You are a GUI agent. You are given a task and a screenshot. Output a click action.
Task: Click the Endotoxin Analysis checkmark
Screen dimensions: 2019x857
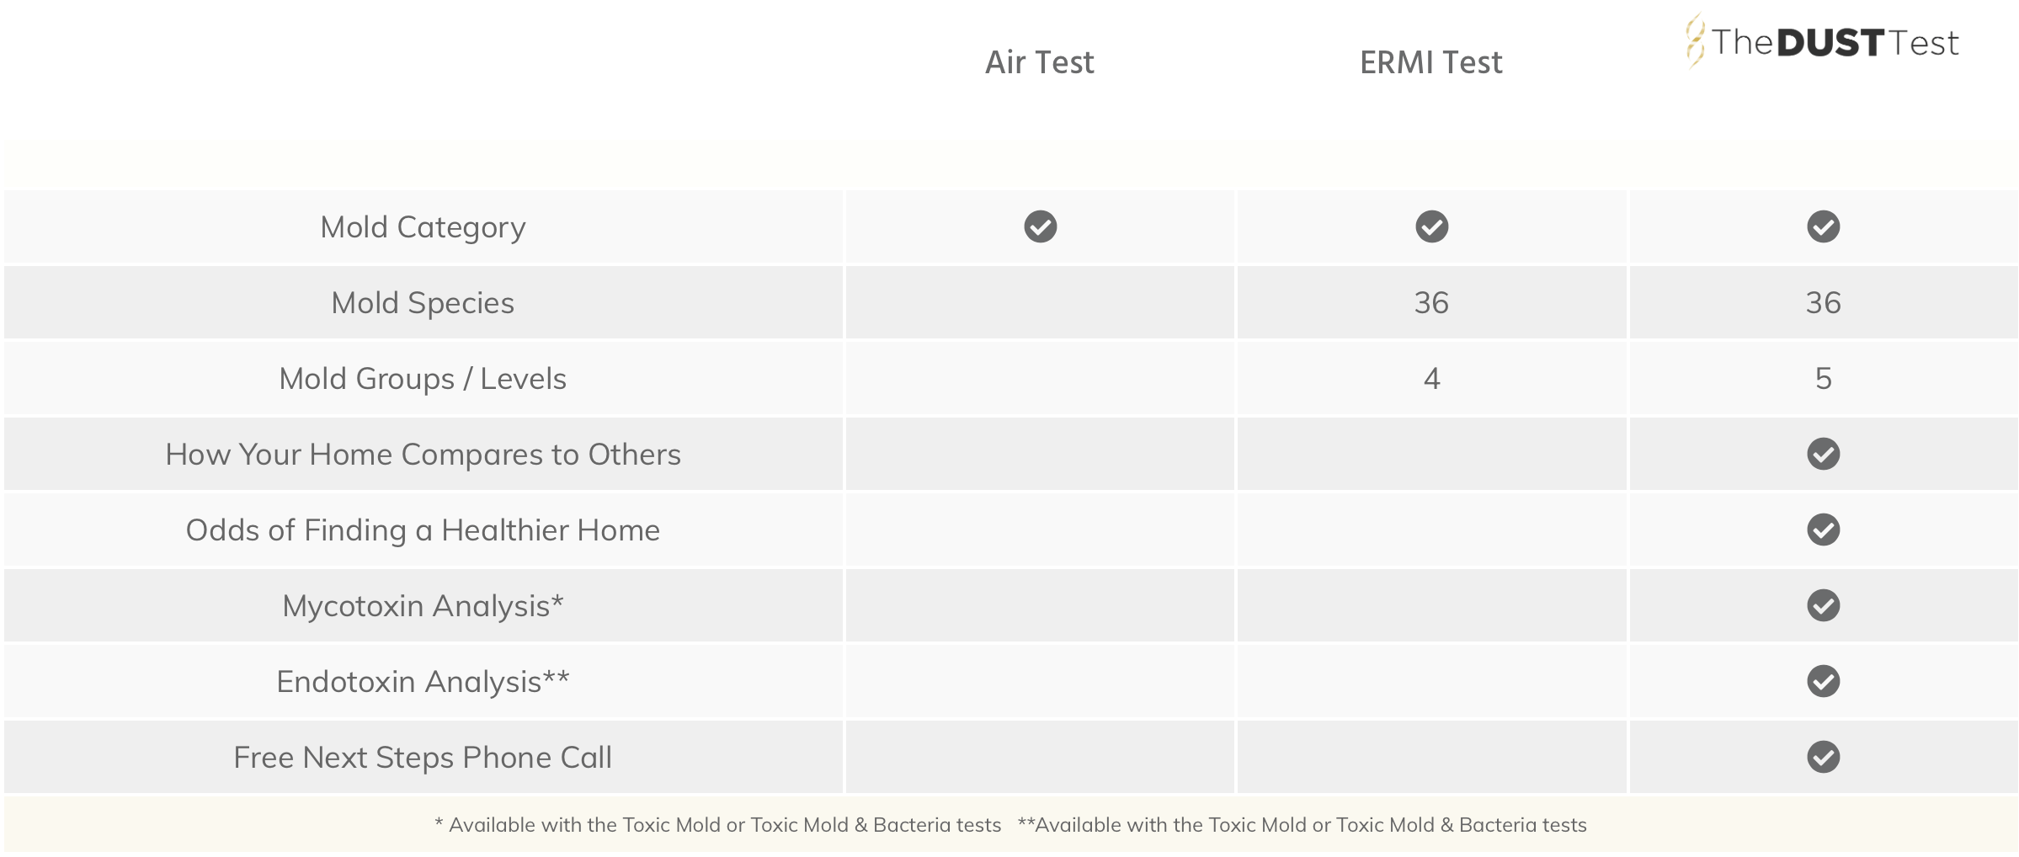tap(1823, 681)
